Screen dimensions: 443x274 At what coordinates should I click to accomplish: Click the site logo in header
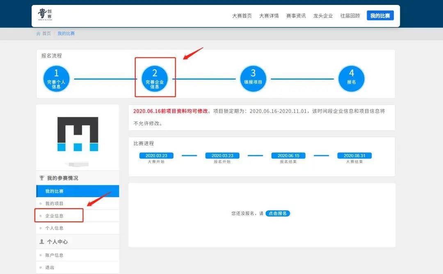click(45, 16)
